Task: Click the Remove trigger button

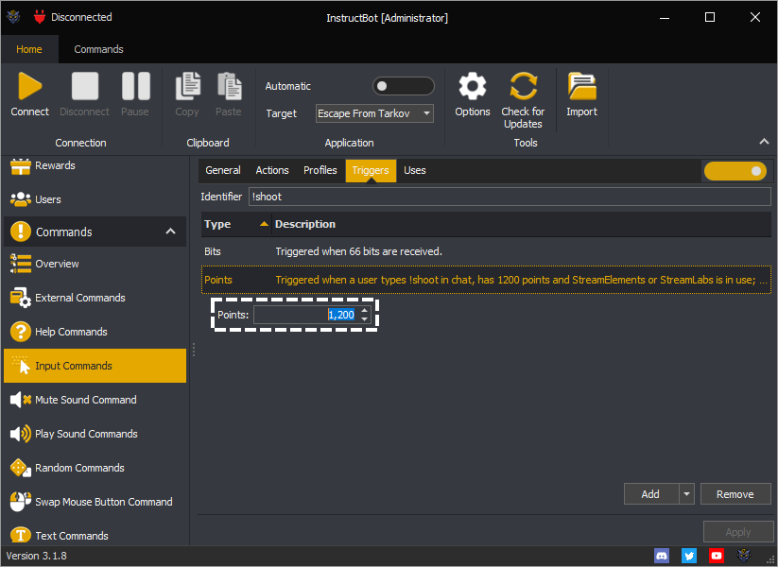Action: (x=735, y=494)
